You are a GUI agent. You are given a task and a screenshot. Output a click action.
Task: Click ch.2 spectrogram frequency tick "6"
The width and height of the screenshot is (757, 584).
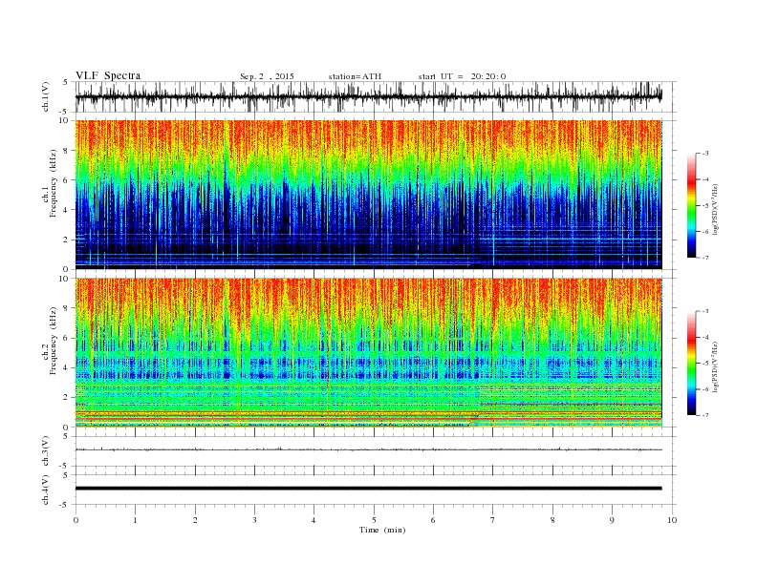click(66, 338)
